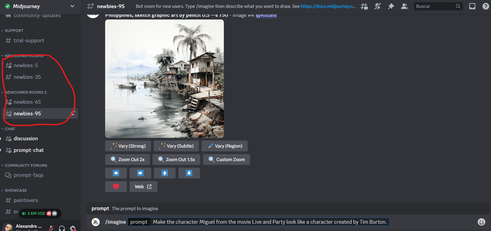Open the Midjourney server dropdown menu
This screenshot has width=491, height=231.
click(x=72, y=6)
